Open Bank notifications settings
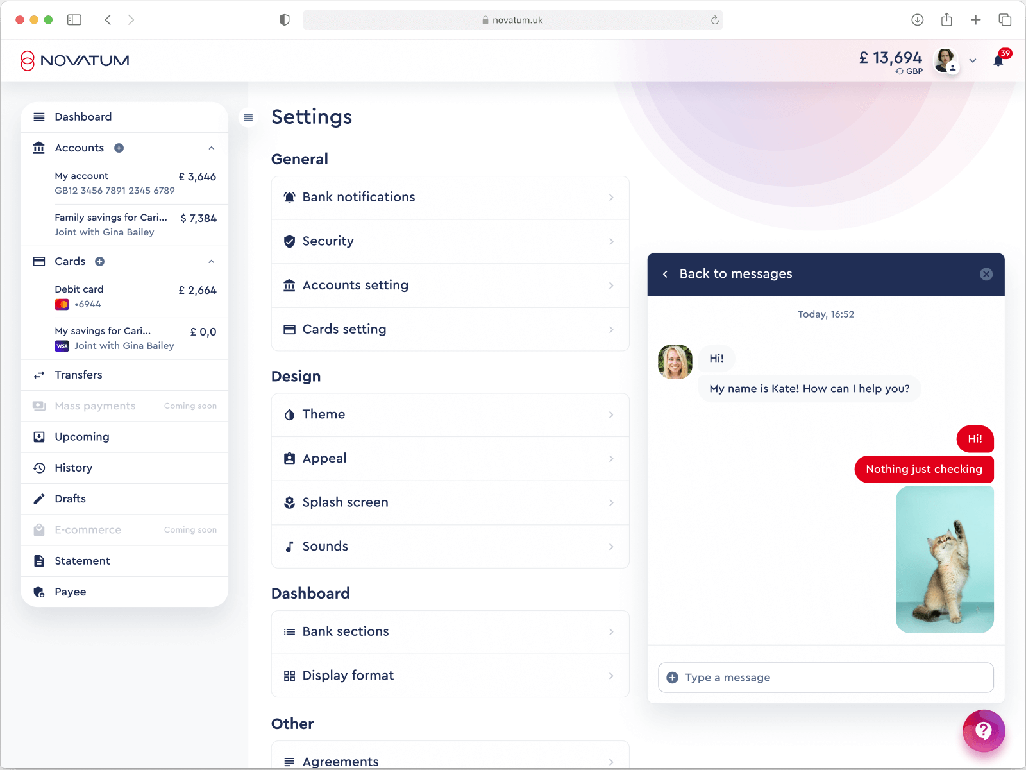Viewport: 1026px width, 770px height. tap(450, 198)
